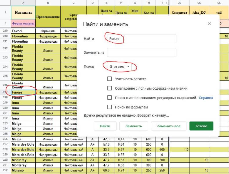Select column OK header
Image resolution: width=229 pixels, height=174 pixels.
pyautogui.click(x=199, y=3)
